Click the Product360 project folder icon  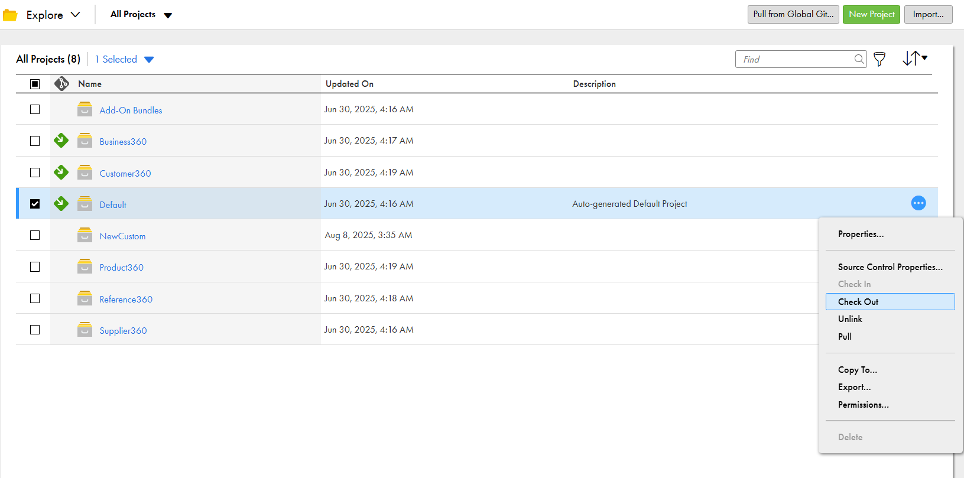click(85, 266)
